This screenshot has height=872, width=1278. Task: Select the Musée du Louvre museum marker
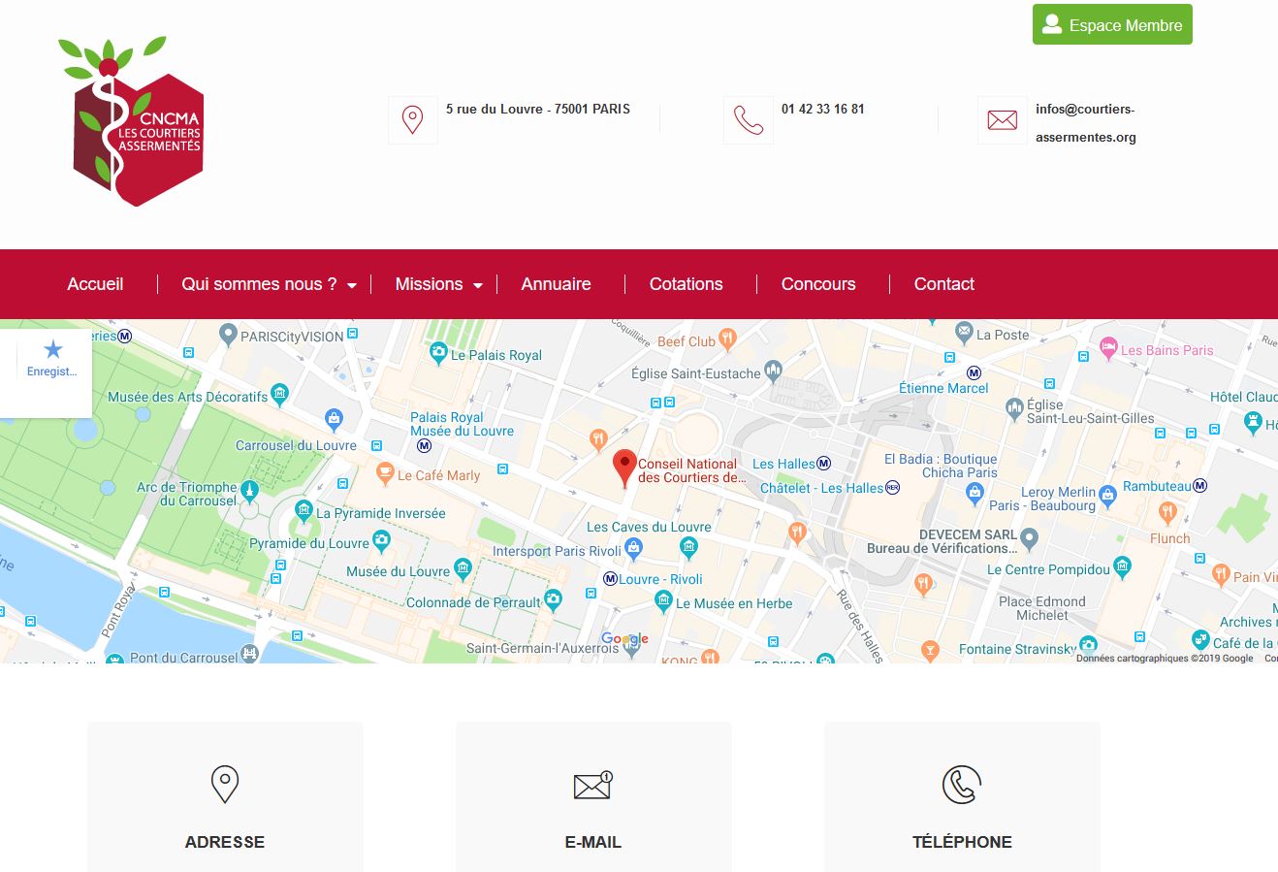coord(463,569)
